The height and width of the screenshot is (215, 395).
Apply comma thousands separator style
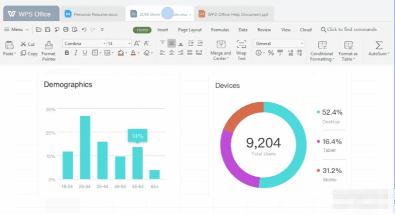pyautogui.click(x=280, y=53)
